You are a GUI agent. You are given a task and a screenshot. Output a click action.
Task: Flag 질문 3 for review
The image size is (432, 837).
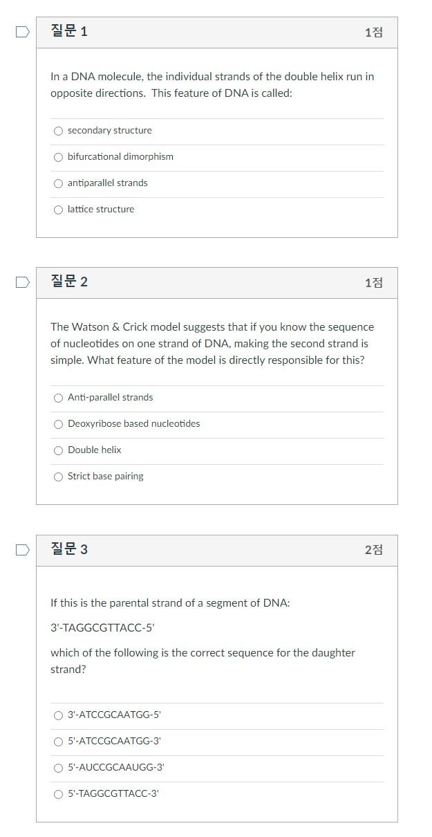pos(21,549)
